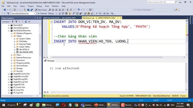Toggle Results to Text icon
This screenshot has width=193, height=108.
tap(85, 13)
